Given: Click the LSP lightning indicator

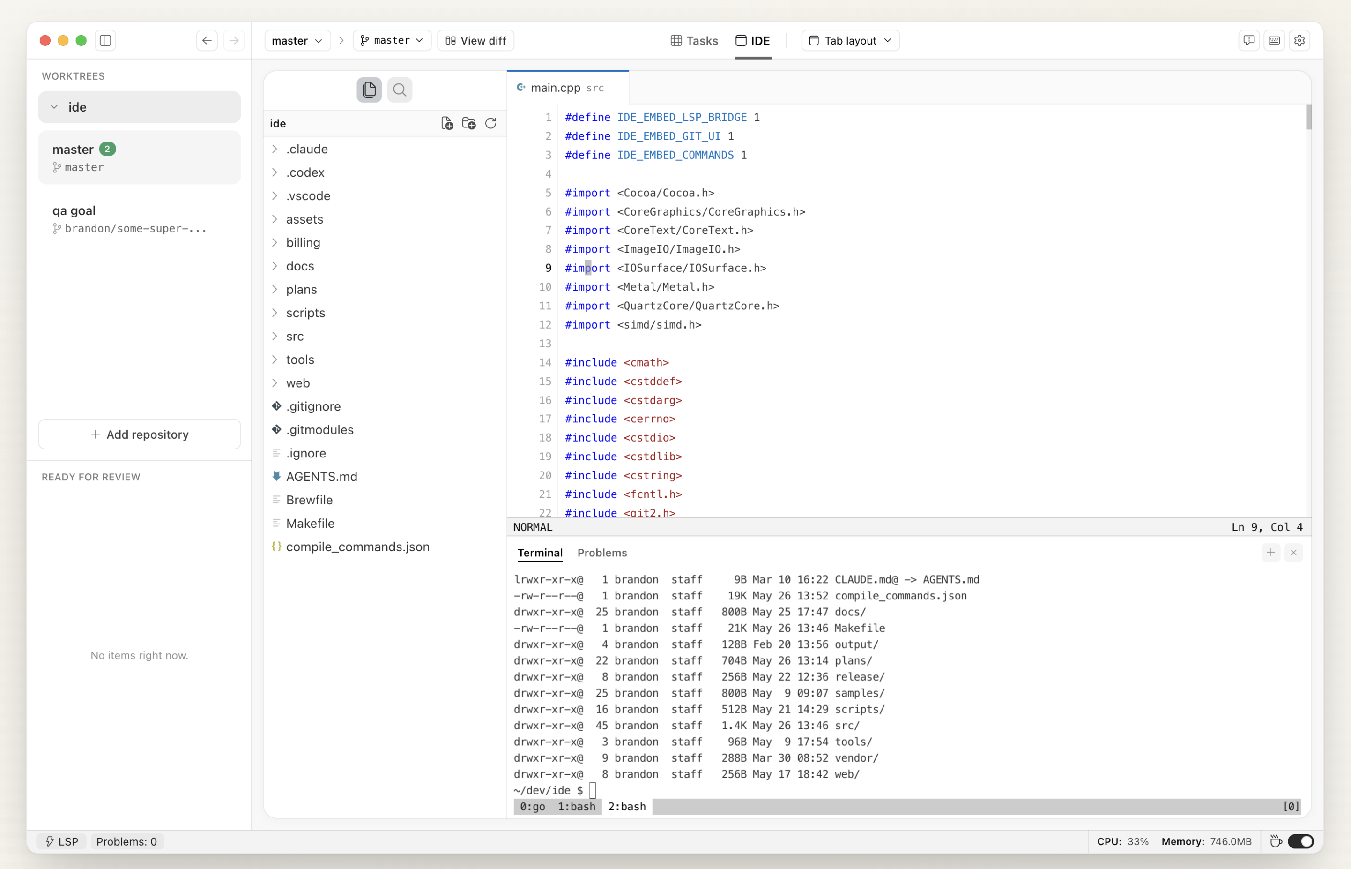Looking at the screenshot, I should coord(61,841).
